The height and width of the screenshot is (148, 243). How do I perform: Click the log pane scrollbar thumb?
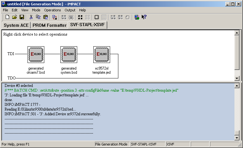click(x=237, y=133)
